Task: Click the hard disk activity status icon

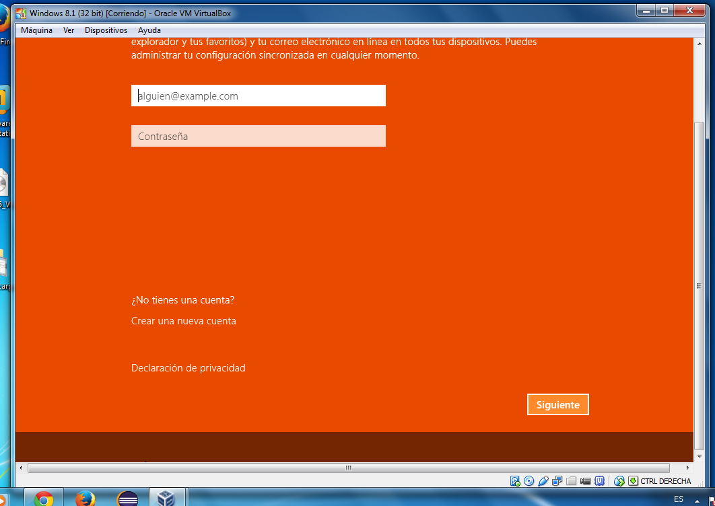Action: (515, 481)
